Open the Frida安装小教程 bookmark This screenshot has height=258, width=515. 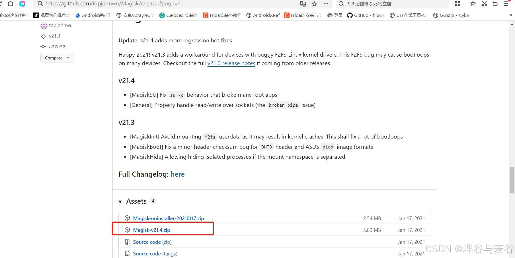222,15
